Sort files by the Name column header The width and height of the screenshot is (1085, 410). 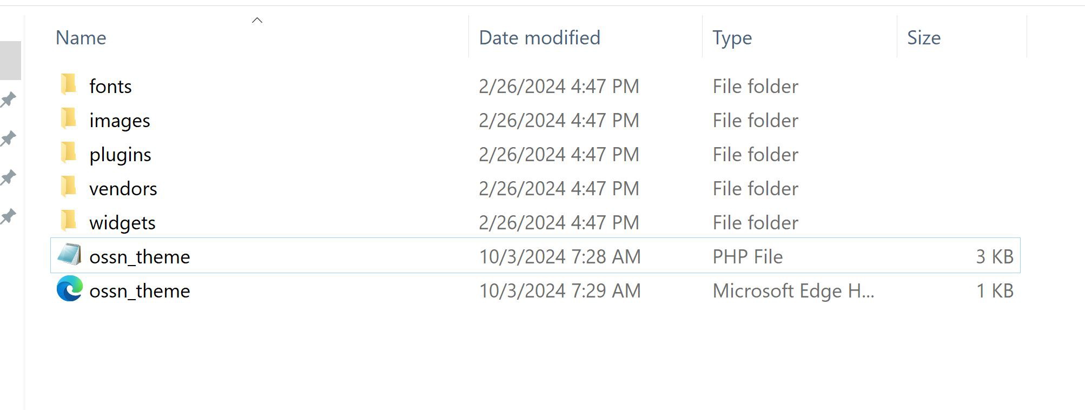coord(81,38)
